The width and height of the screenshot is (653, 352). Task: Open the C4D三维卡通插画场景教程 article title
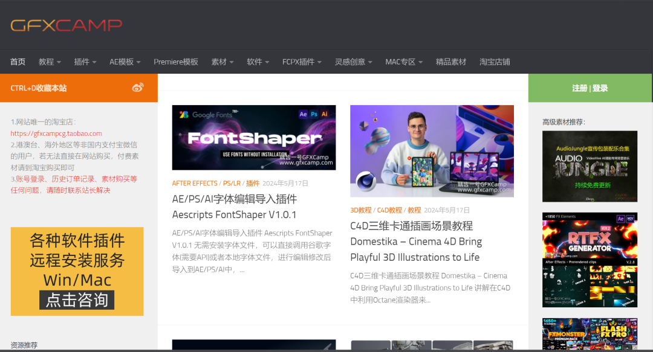(416, 242)
